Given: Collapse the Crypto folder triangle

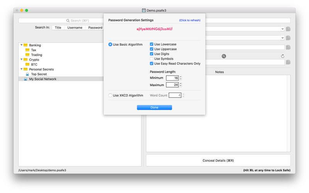Looking at the screenshot, I should tap(22, 59).
